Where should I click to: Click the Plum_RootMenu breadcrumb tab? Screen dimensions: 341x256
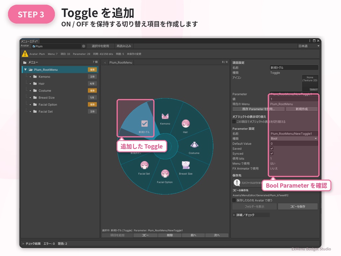[121, 62]
